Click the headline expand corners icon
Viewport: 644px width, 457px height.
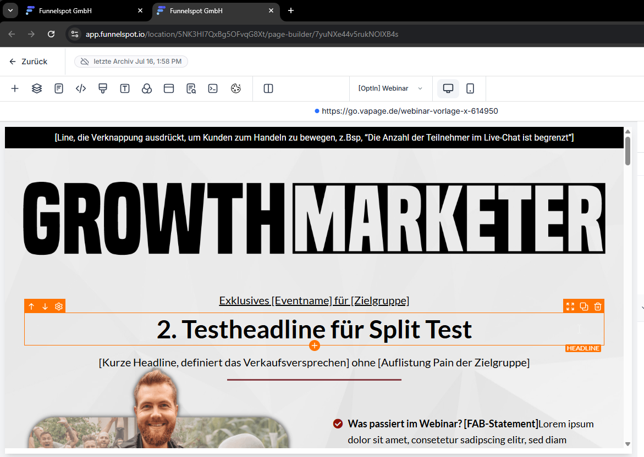(570, 306)
